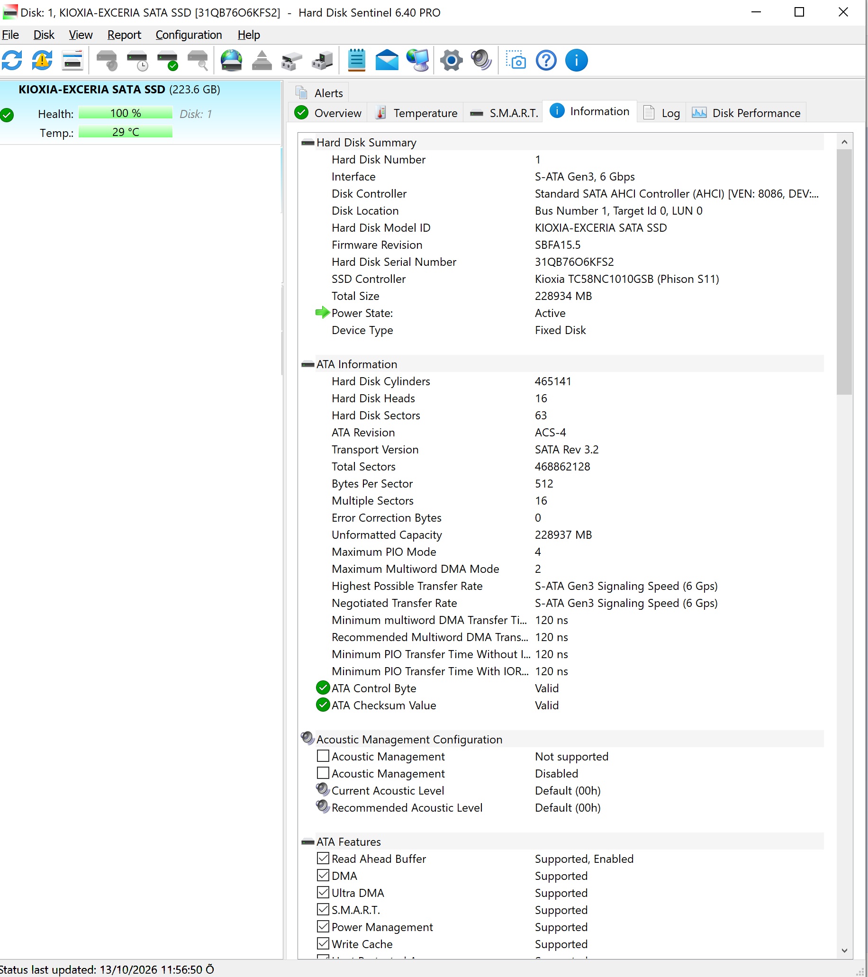Click the globe and monitor network icon
Image resolution: width=868 pixels, height=977 pixels.
click(418, 61)
